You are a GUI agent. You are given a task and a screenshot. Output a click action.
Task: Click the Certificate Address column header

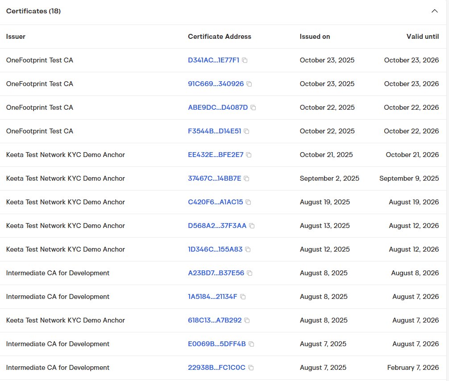click(219, 37)
